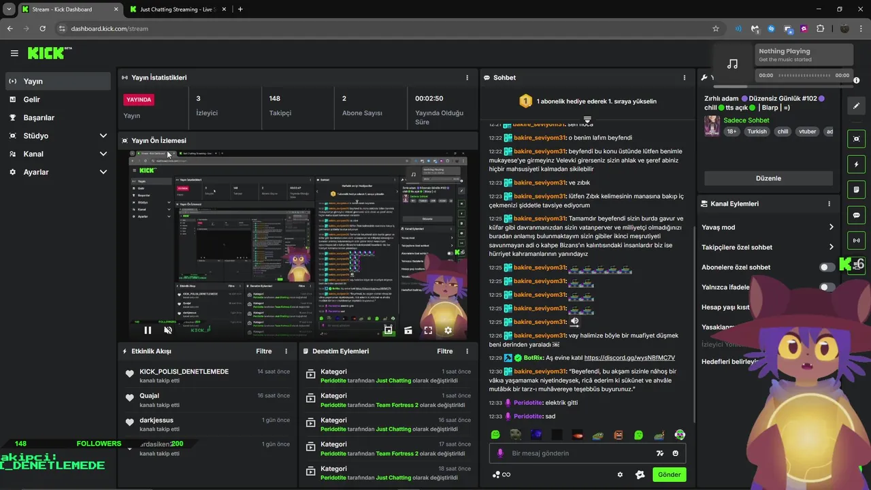Open Kanal Eylemleri three-dot menu
This screenshot has height=490, width=871.
829,203
